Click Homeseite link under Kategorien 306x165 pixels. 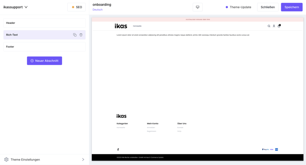pos(121,128)
